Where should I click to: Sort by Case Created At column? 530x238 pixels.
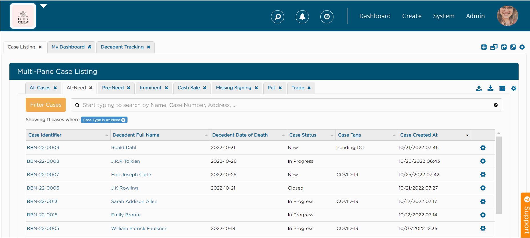(x=418, y=135)
